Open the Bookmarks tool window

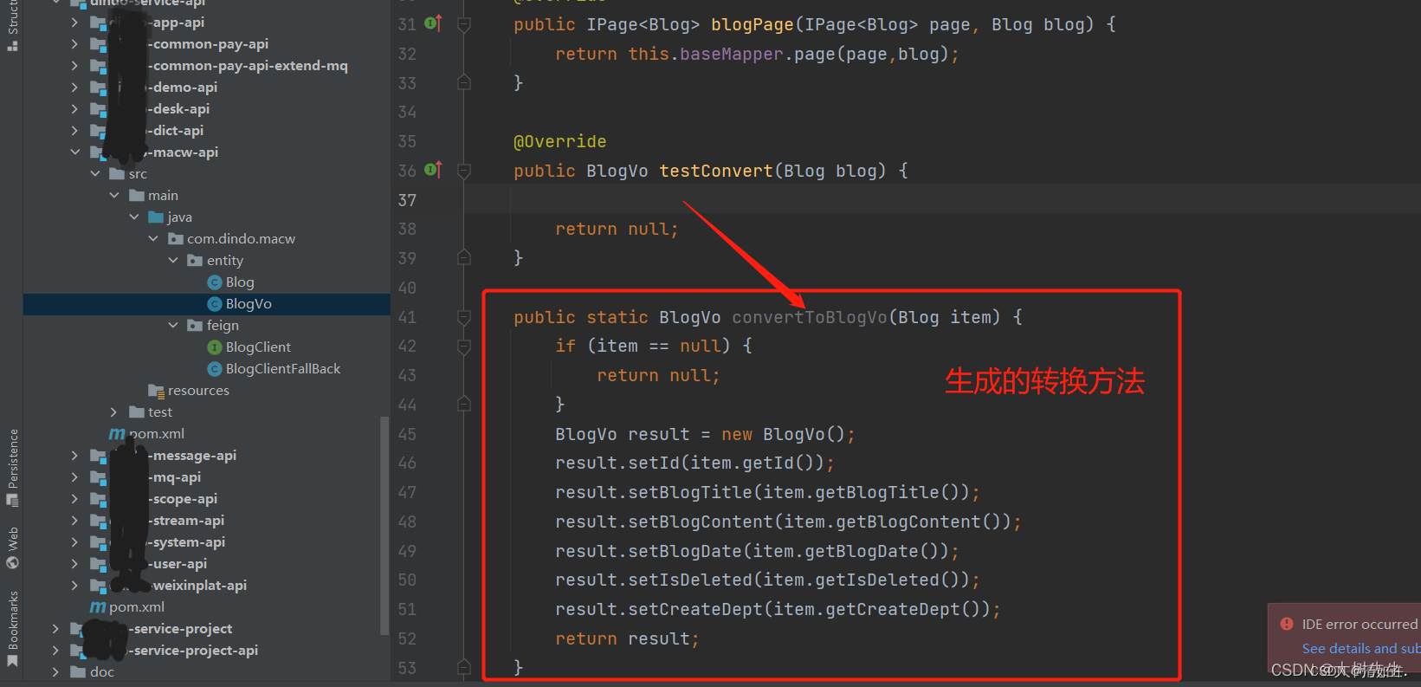click(12, 628)
